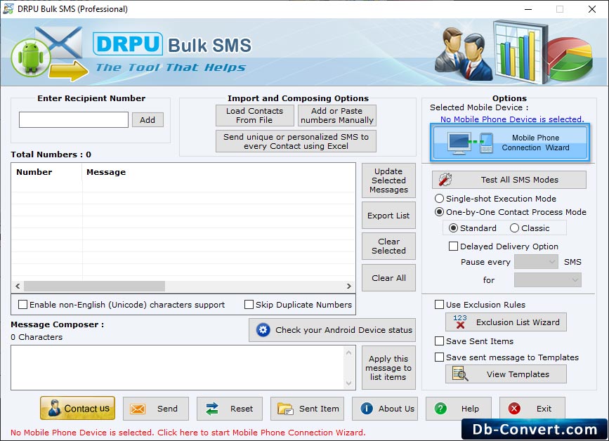The height and width of the screenshot is (441, 609).
Task: Click the View Templates magnifier document icon
Action: [x=460, y=374]
